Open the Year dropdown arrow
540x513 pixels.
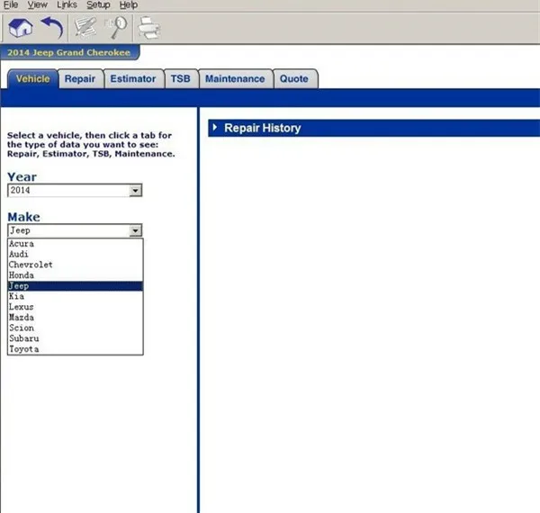135,191
